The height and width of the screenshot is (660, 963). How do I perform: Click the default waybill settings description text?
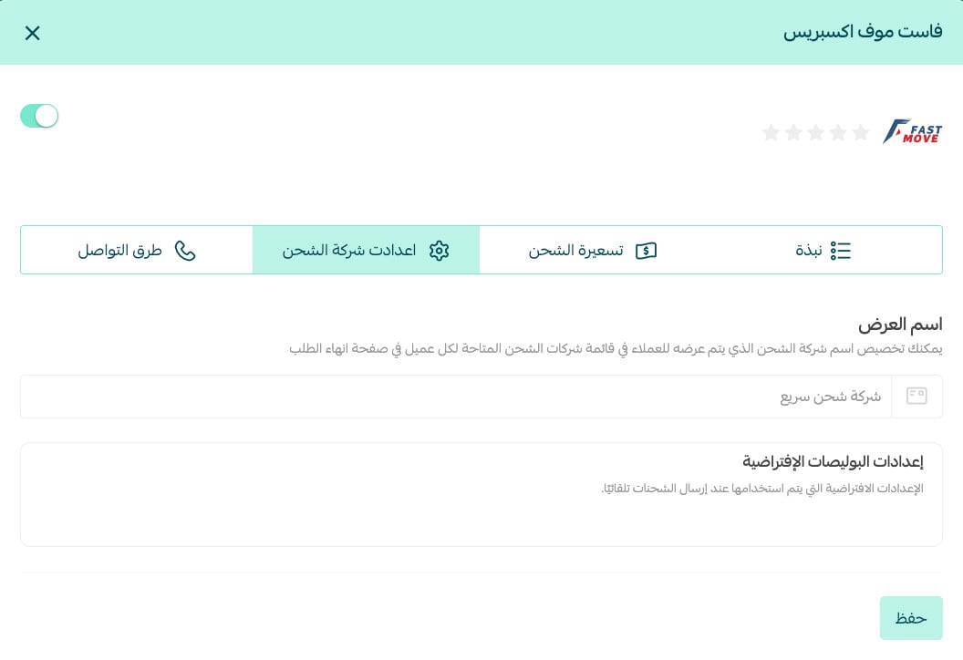tap(762, 489)
